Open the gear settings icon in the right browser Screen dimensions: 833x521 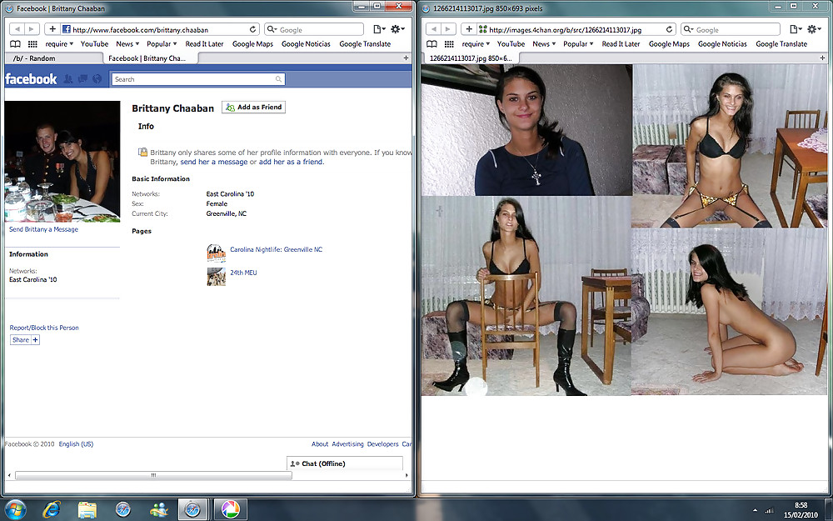(x=812, y=28)
